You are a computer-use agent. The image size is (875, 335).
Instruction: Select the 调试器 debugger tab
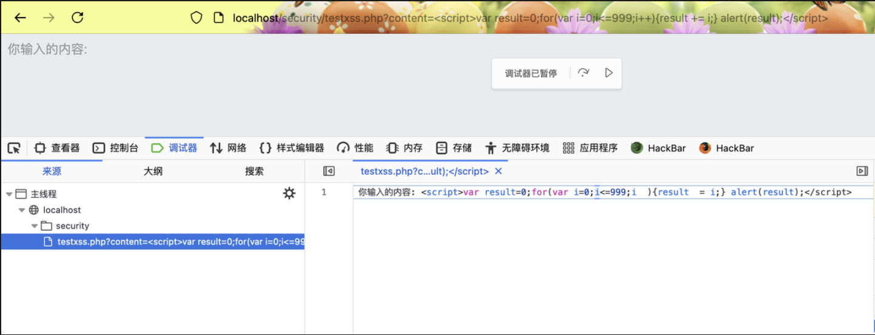pyautogui.click(x=174, y=148)
